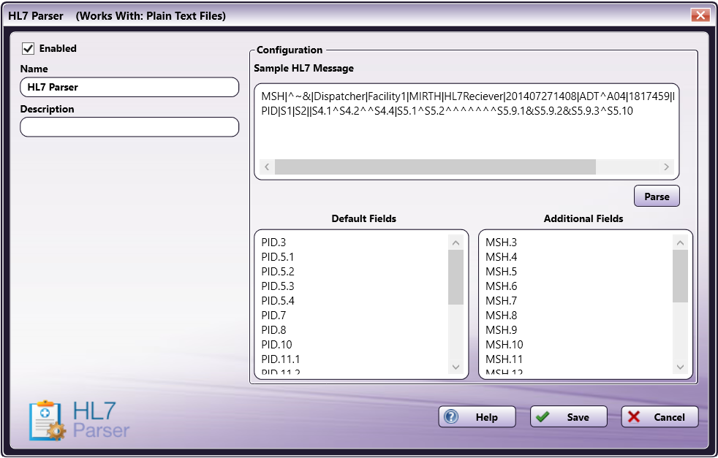Select MSH.3 in Additional Fields
Screen dimensions: 718x458
[x=501, y=243]
